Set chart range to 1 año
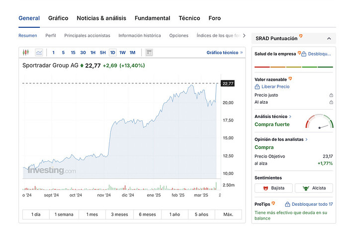This screenshot has height=233, width=343. [175, 215]
